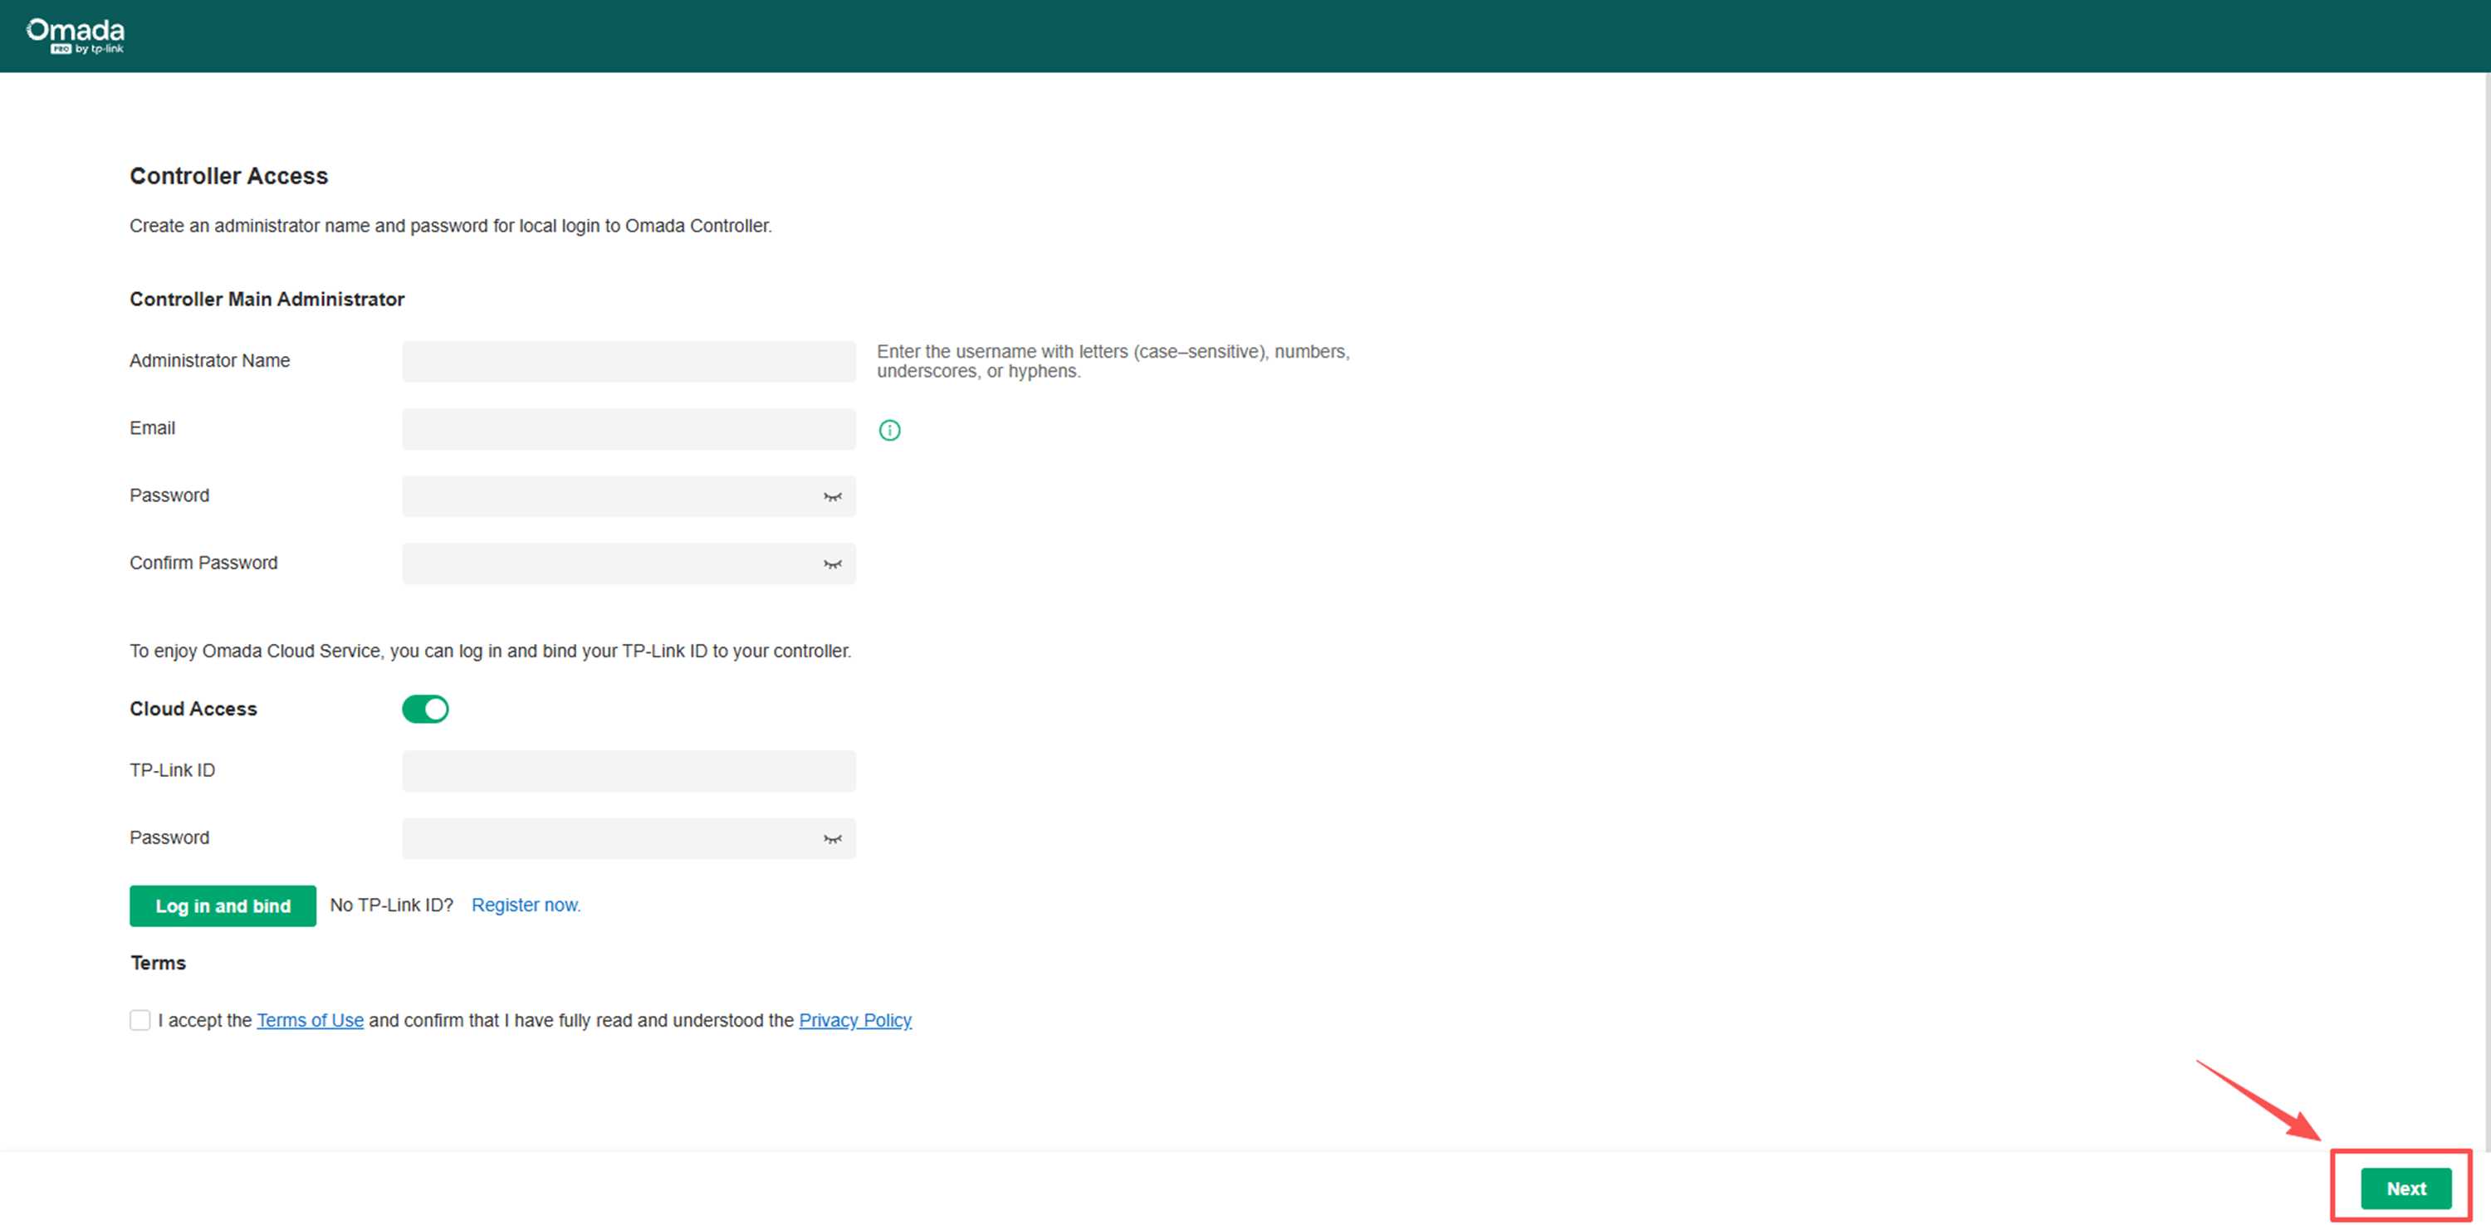The image size is (2491, 1225).
Task: Focus the TP-Link ID input
Action: (629, 770)
